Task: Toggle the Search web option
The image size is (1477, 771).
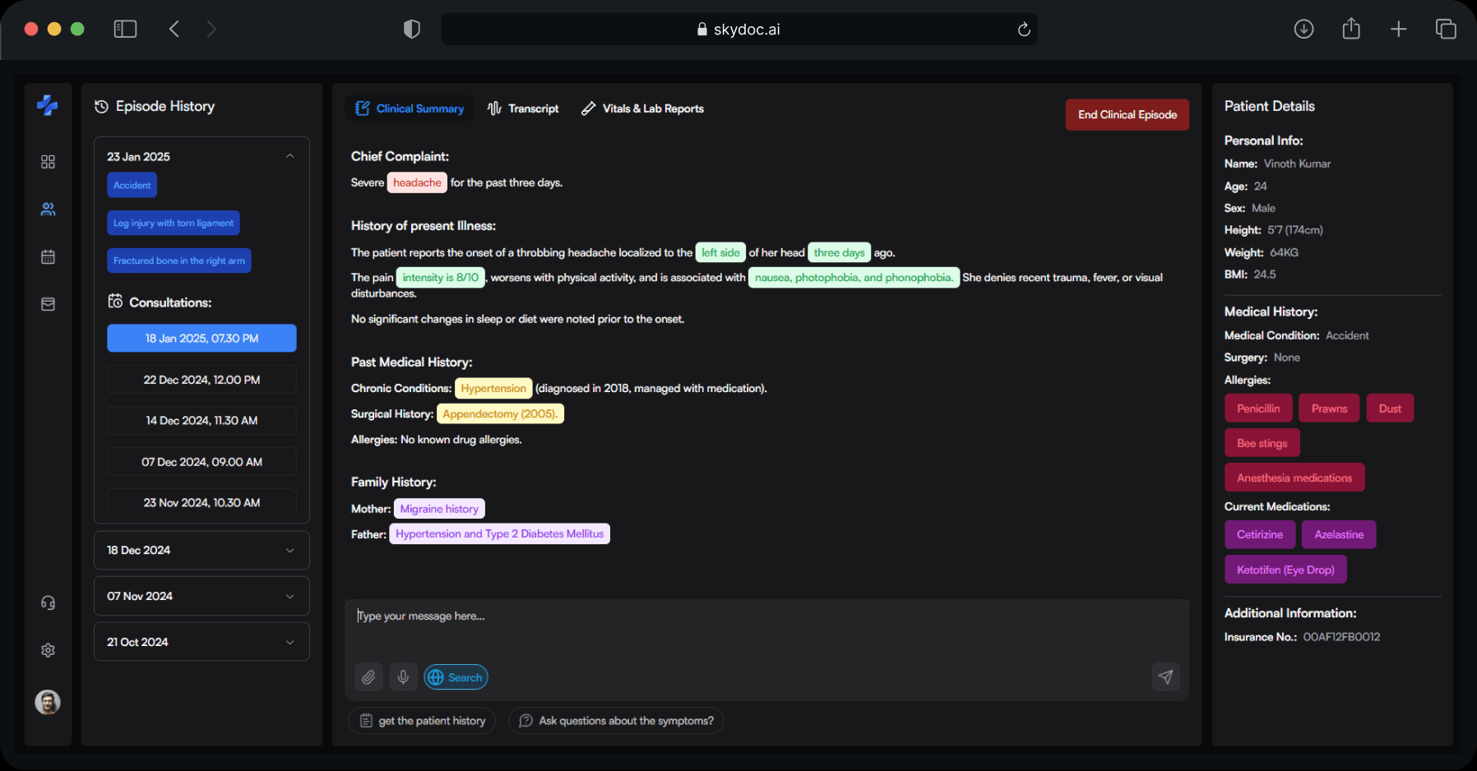Action: 456,677
